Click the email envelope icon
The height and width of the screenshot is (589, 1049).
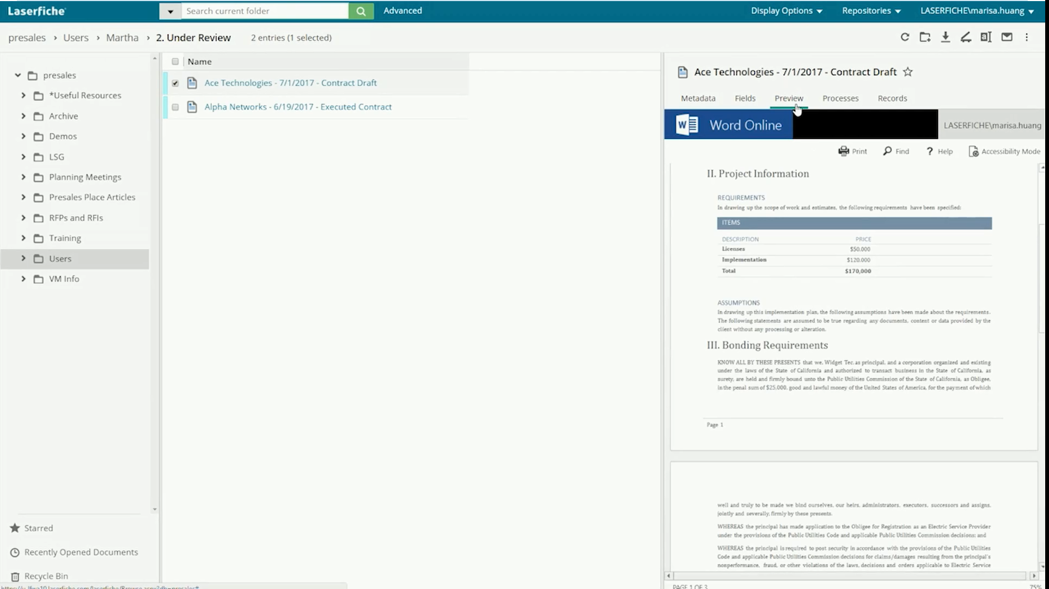click(x=1007, y=38)
